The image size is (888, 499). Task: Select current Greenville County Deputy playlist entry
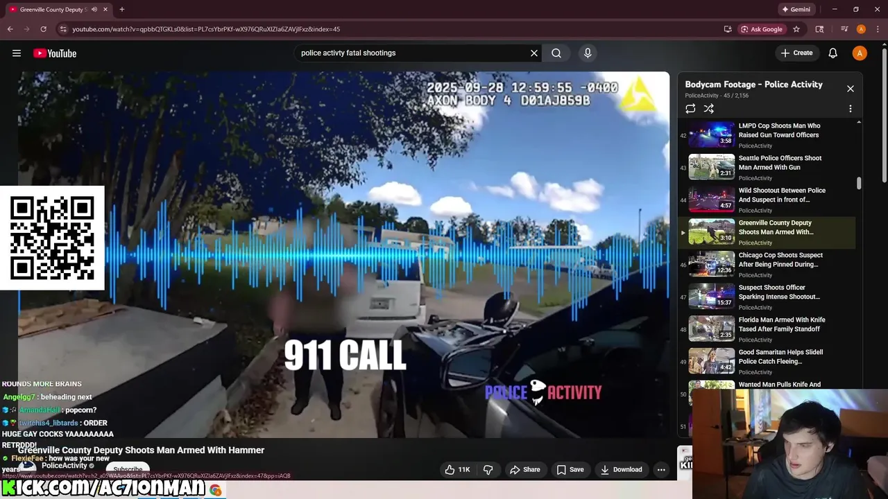767,232
